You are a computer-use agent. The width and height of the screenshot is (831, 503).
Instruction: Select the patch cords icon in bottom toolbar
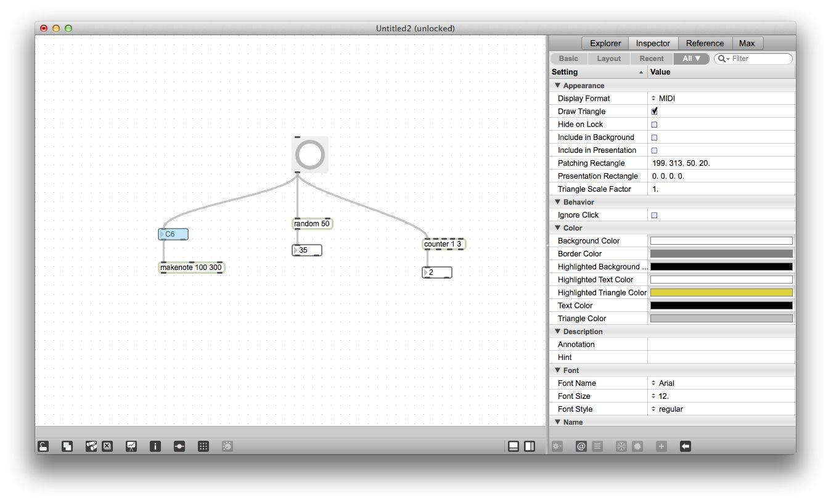(x=92, y=446)
